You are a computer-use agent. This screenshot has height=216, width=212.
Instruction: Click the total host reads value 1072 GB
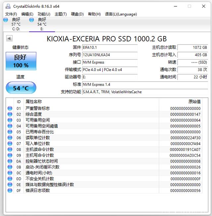(193, 47)
